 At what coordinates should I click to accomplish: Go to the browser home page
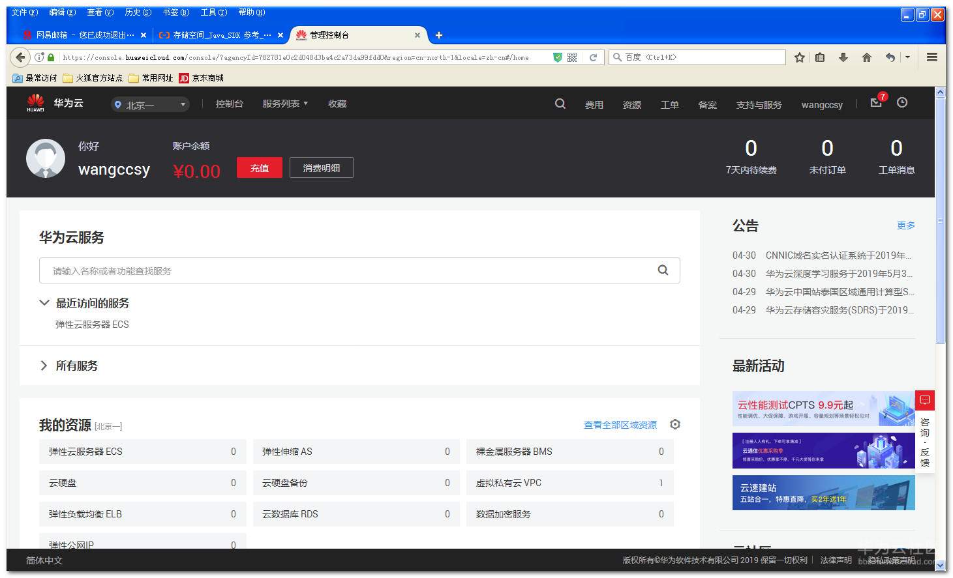click(867, 57)
